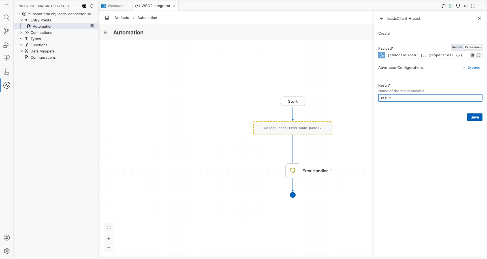The image size is (487, 259).
Task: Add a new Entry Point
Action: [x=92, y=20]
